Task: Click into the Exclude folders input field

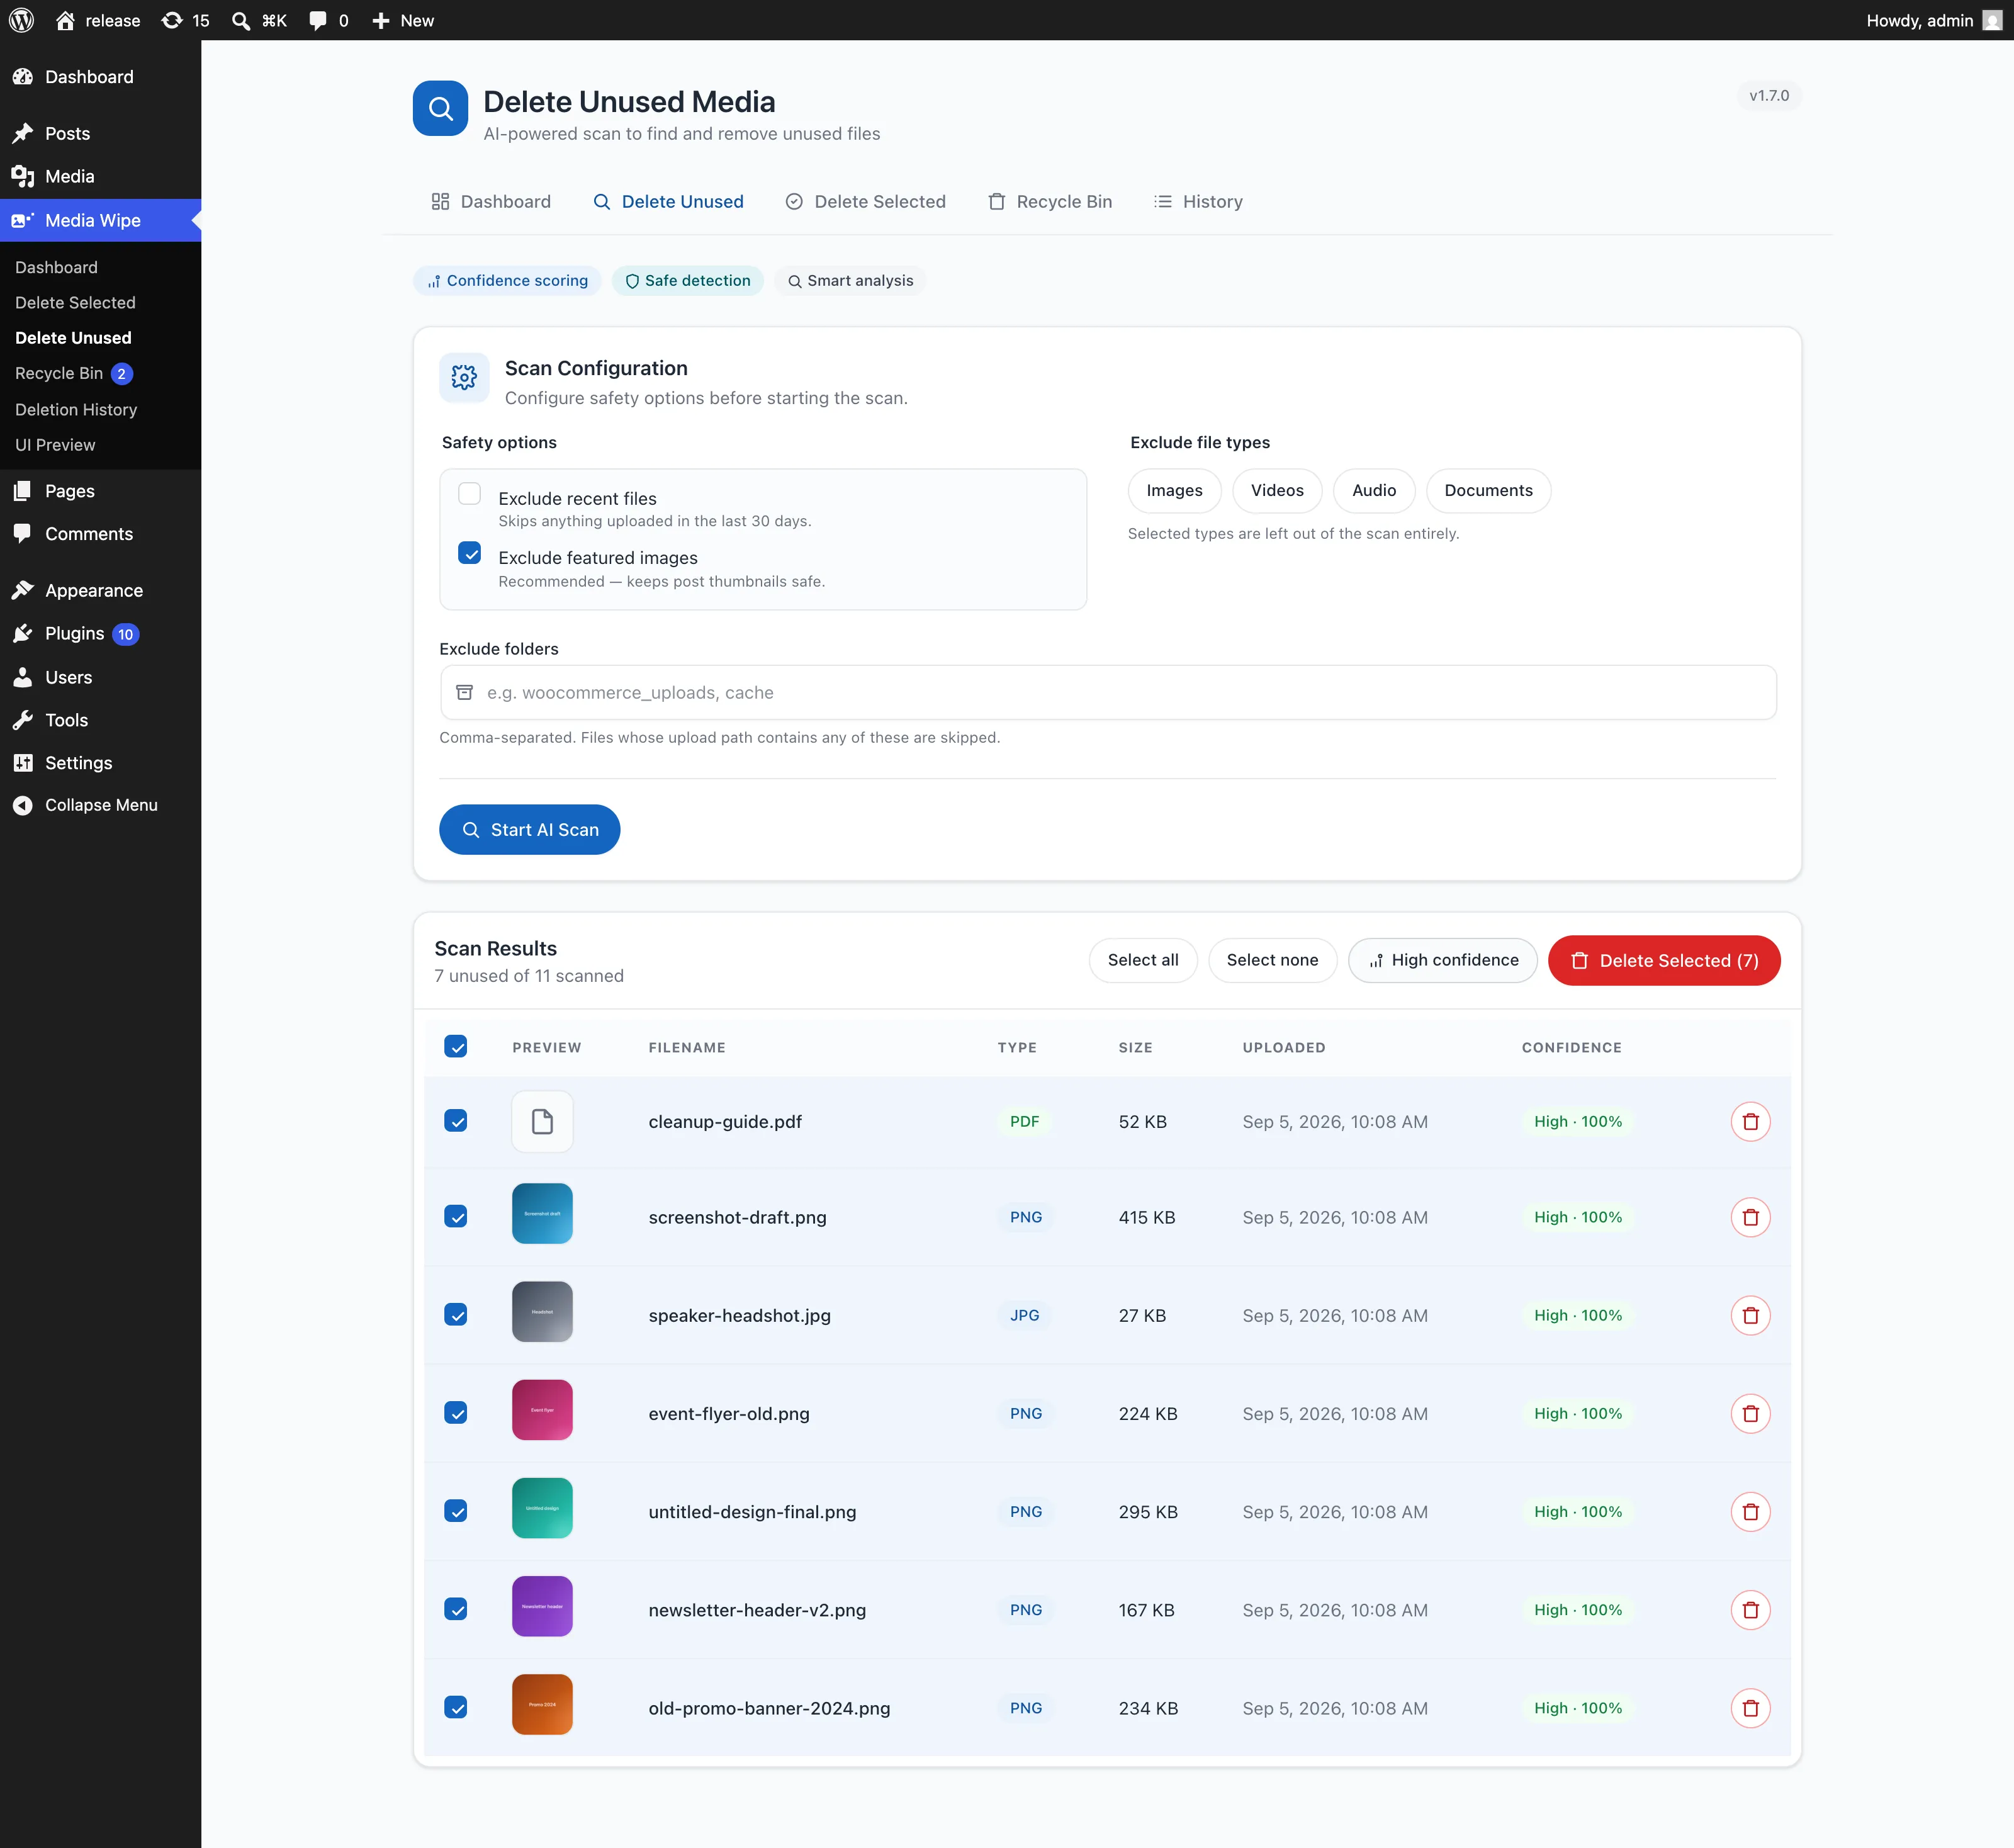Action: click(1108, 692)
